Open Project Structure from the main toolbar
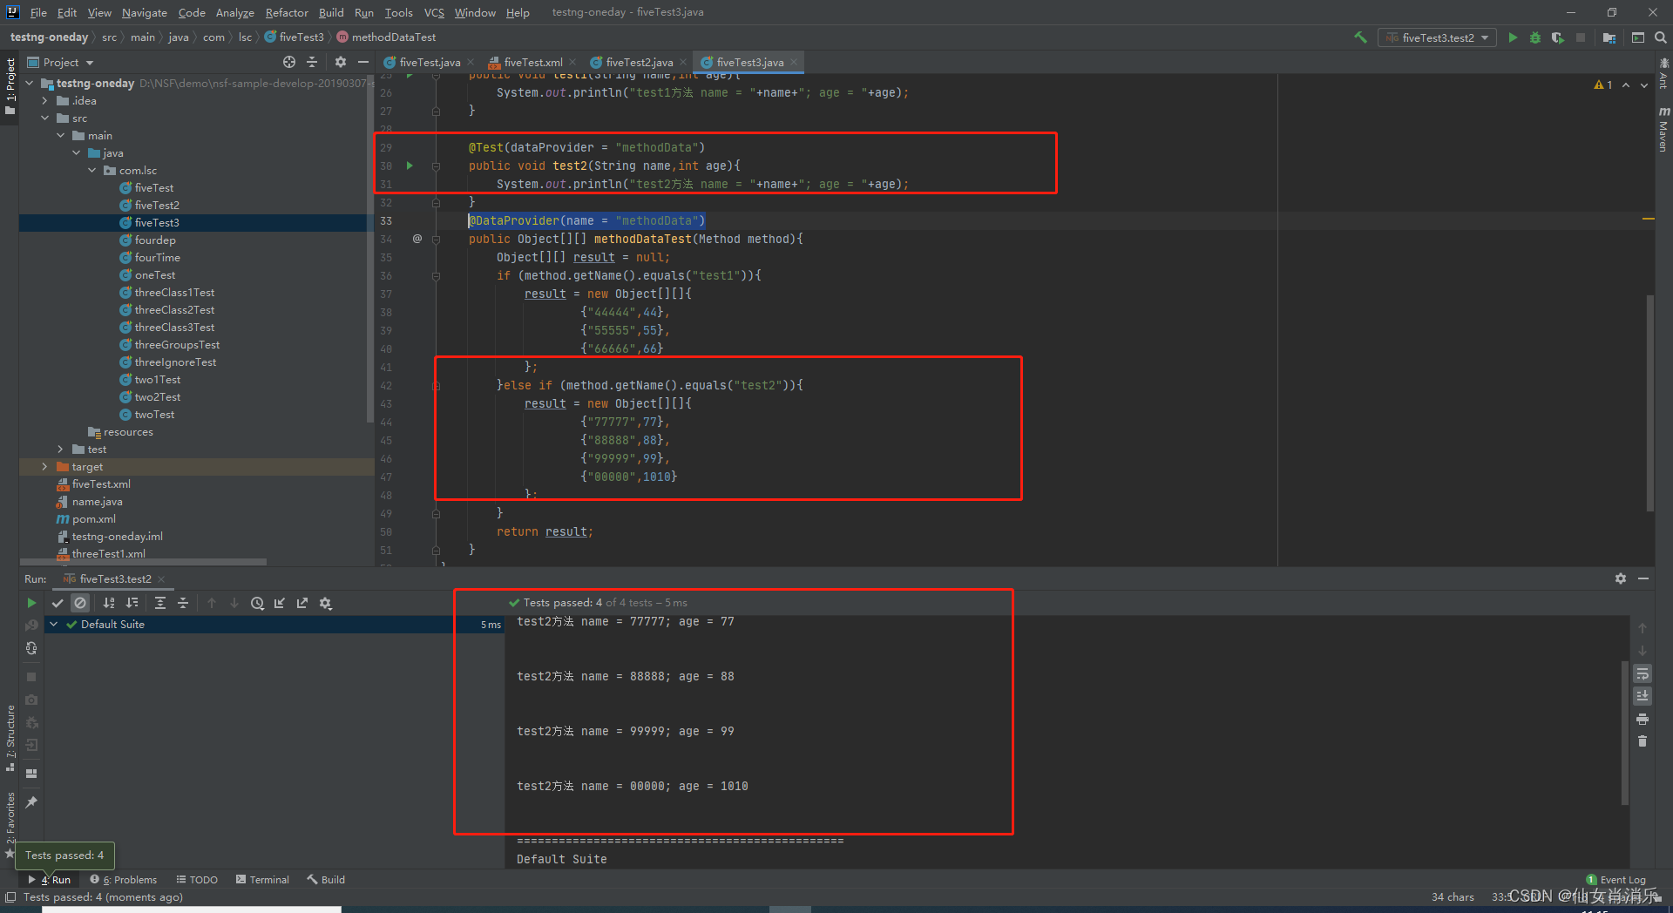The image size is (1673, 913). [x=1609, y=37]
